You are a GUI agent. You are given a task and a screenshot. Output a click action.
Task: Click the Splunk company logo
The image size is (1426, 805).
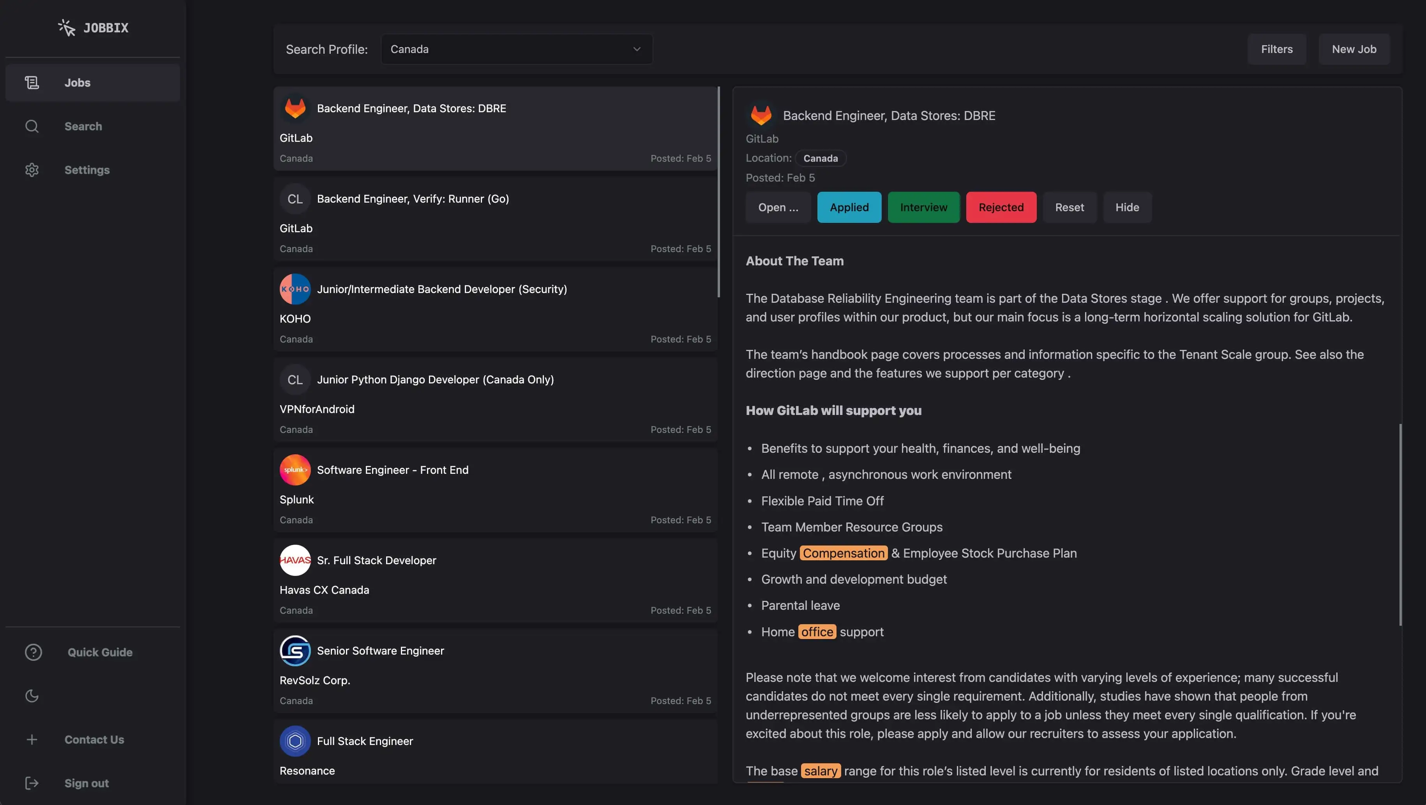tap(295, 470)
